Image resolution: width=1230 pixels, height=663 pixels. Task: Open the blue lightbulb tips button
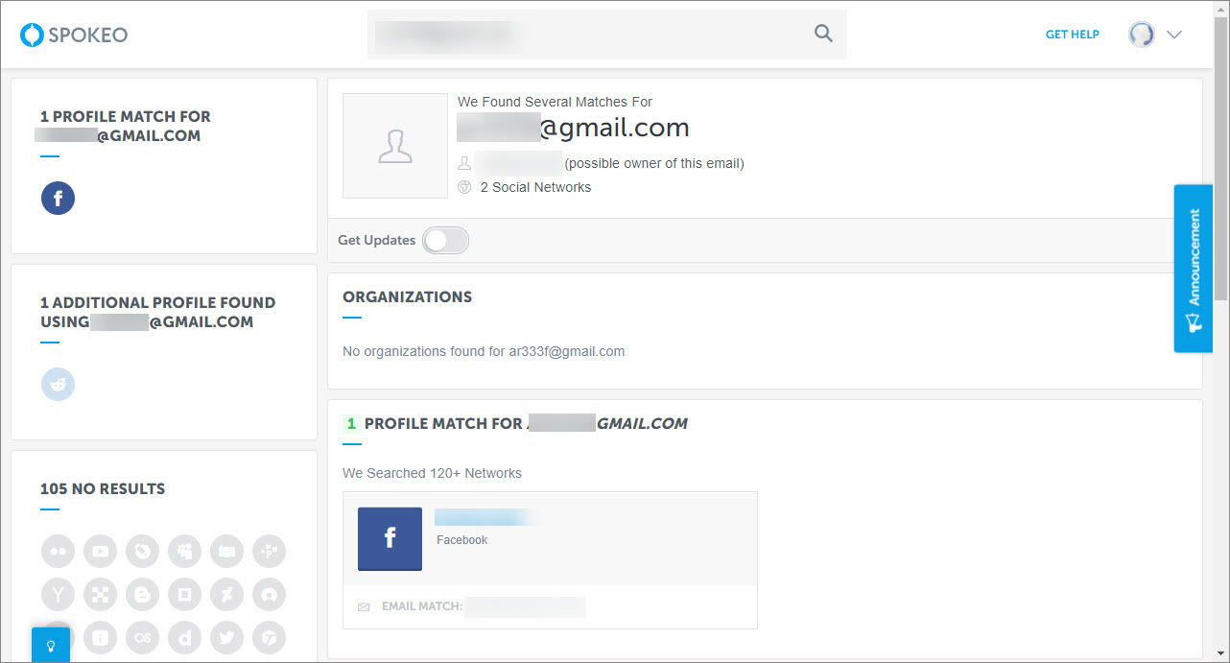(51, 645)
